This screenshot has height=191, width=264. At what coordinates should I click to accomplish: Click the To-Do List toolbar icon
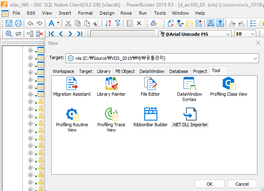tap(253, 23)
